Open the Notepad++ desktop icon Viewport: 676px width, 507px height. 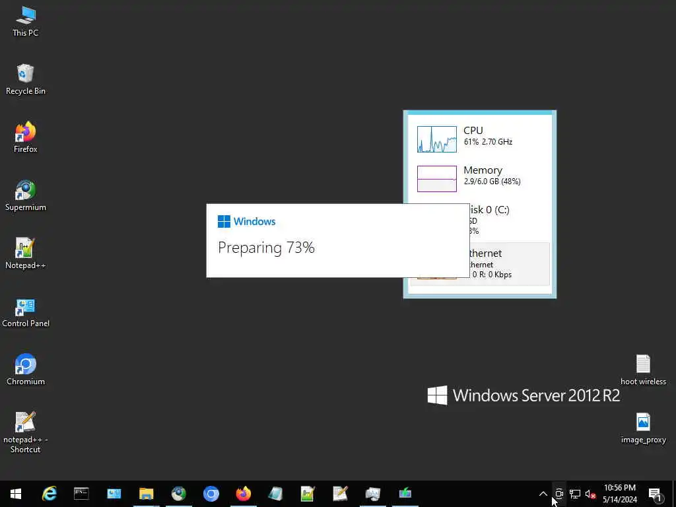[26, 253]
